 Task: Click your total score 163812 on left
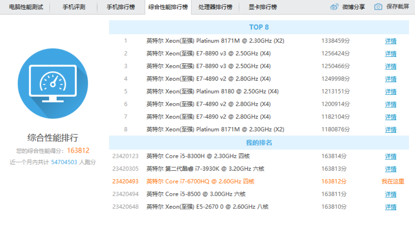[78, 150]
